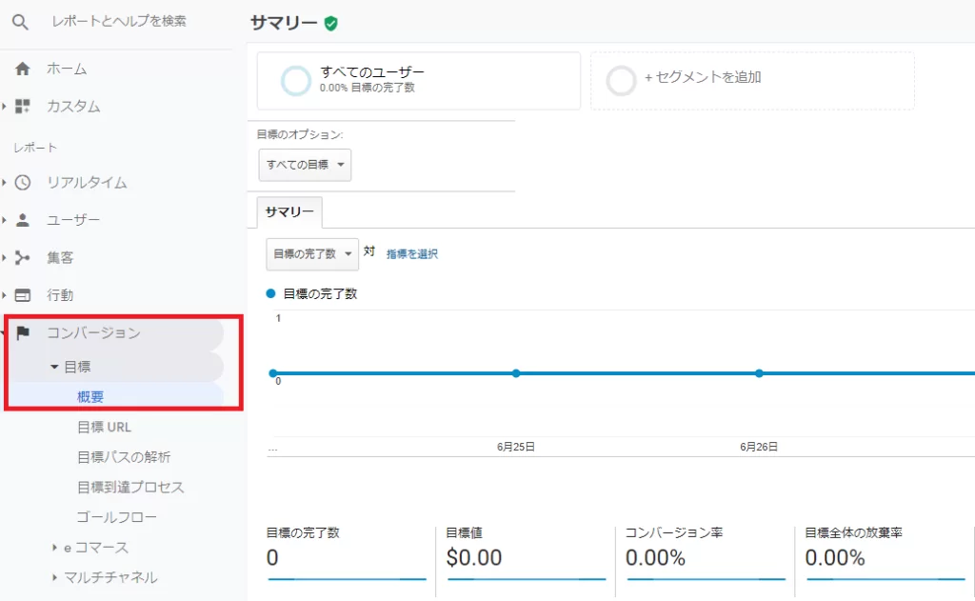975x601 pixels.
Task: Open the ゴールフロー report
Action: pyautogui.click(x=116, y=517)
